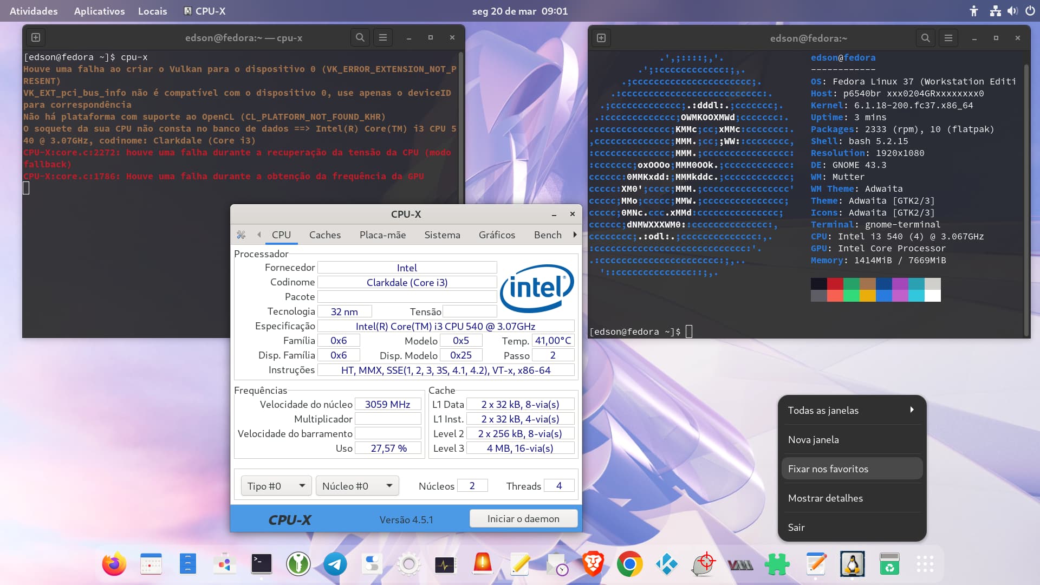Open the KeePassXC key icon in dock
The image size is (1040, 585).
pos(298,564)
